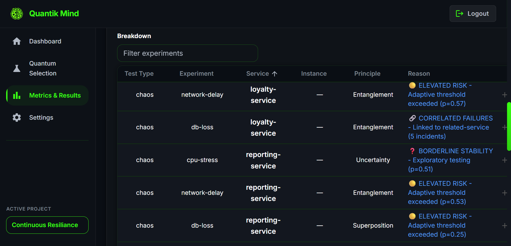Screen dimensions: 511x246
Task: Expand the loyalty-service network-delay row
Action: [505, 95]
